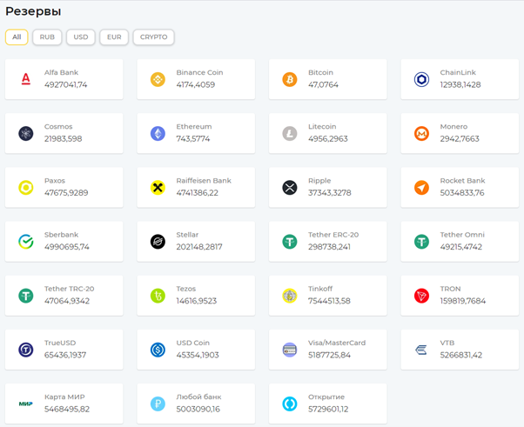Click the red TRON icon
Viewport: 524px width, 427px height.
pyautogui.click(x=422, y=296)
